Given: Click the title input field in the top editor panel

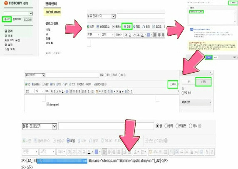Looking at the screenshot, I should pyautogui.click(x=141, y=16).
